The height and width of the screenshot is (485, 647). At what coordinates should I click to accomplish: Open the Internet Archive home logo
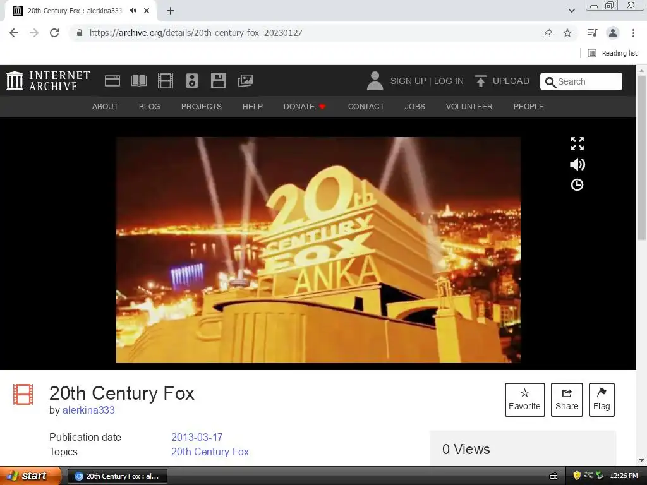(48, 81)
